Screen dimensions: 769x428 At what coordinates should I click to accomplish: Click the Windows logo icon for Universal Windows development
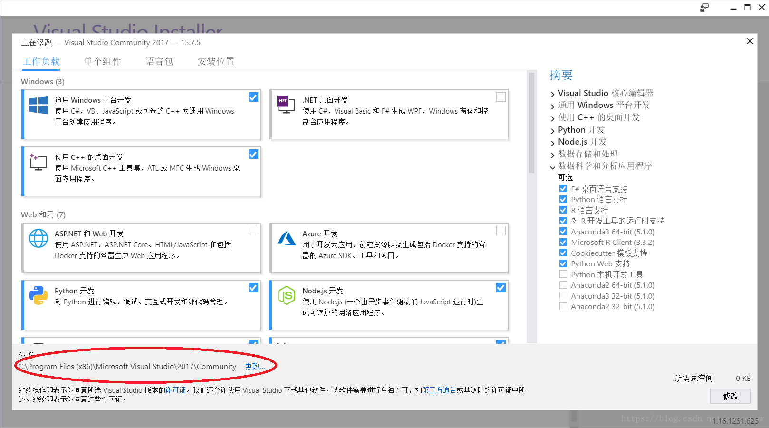pyautogui.click(x=38, y=105)
